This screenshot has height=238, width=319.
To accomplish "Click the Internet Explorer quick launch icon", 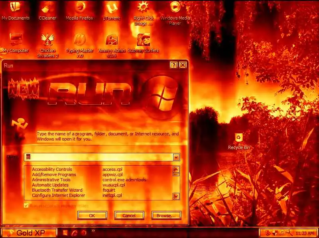I will [x=74, y=233].
